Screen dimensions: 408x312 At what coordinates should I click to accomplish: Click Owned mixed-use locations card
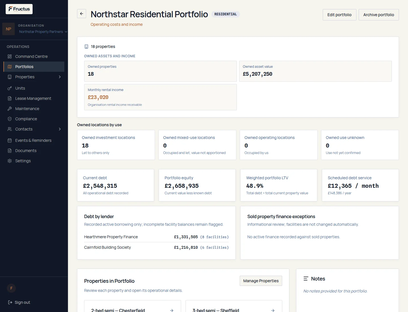197,145
